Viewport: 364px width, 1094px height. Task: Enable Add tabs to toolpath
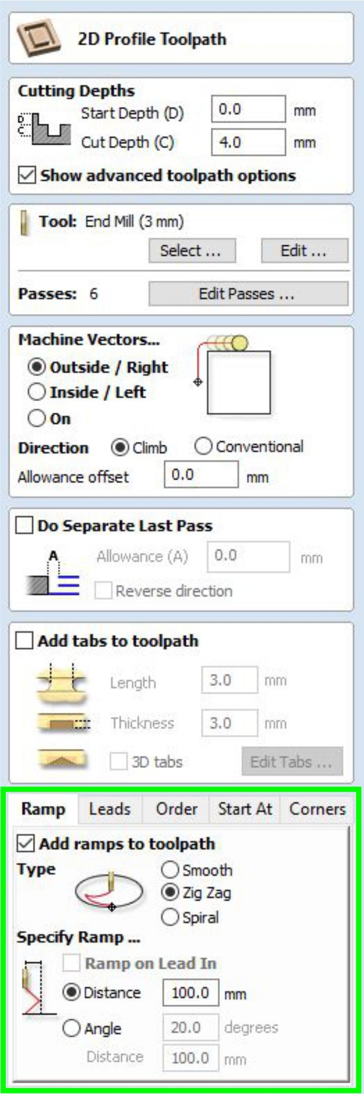[x=25, y=641]
